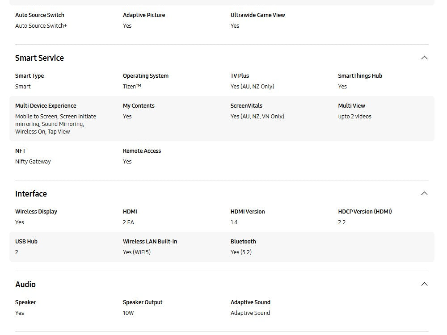This screenshot has width=447, height=335.
Task: Click the Interface section heading
Action: [31, 194]
